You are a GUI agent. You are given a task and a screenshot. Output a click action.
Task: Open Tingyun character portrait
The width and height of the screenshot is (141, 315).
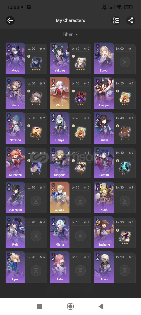click(x=104, y=93)
